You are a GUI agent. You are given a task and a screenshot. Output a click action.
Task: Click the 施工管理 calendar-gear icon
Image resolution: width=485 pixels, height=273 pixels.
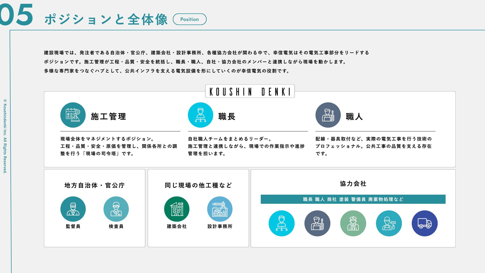(73, 115)
